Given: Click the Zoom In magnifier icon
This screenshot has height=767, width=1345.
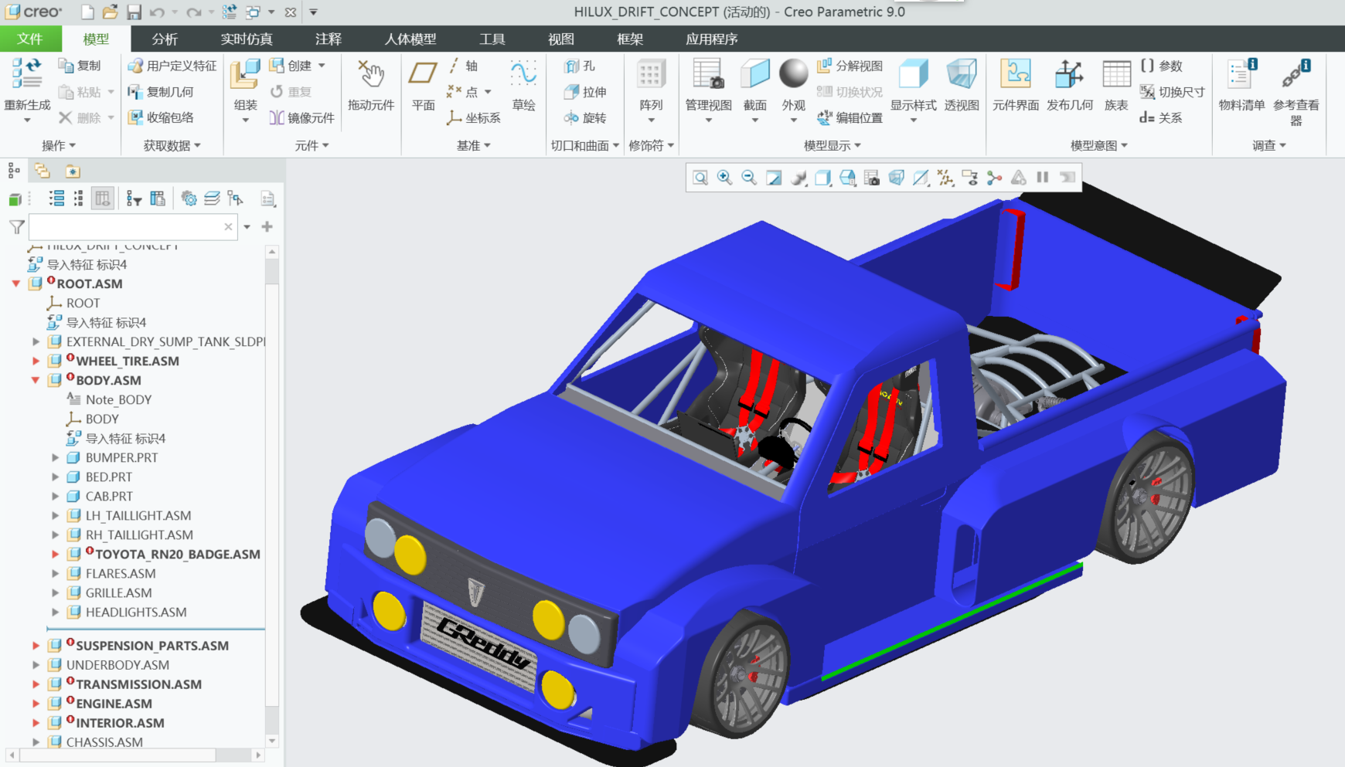Looking at the screenshot, I should point(725,178).
